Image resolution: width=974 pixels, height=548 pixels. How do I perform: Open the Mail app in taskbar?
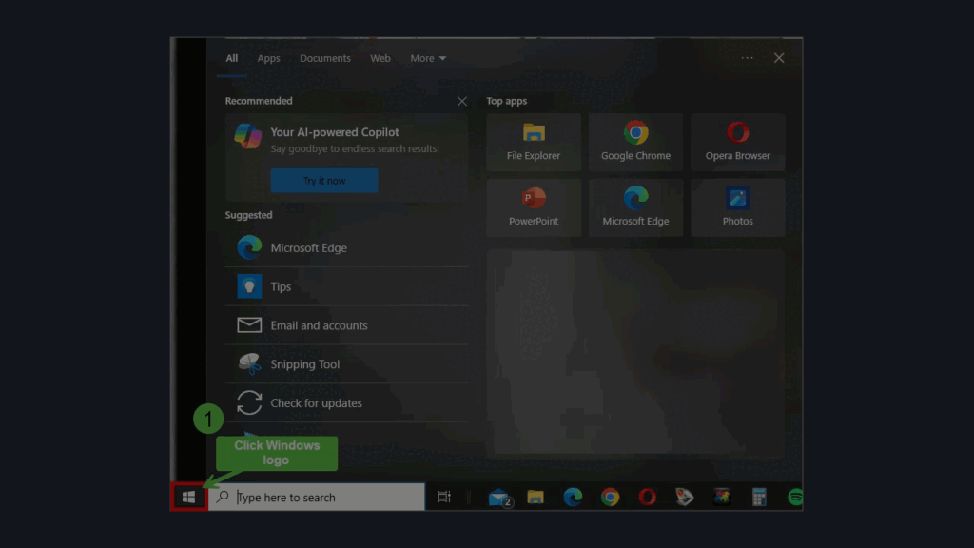click(x=498, y=497)
